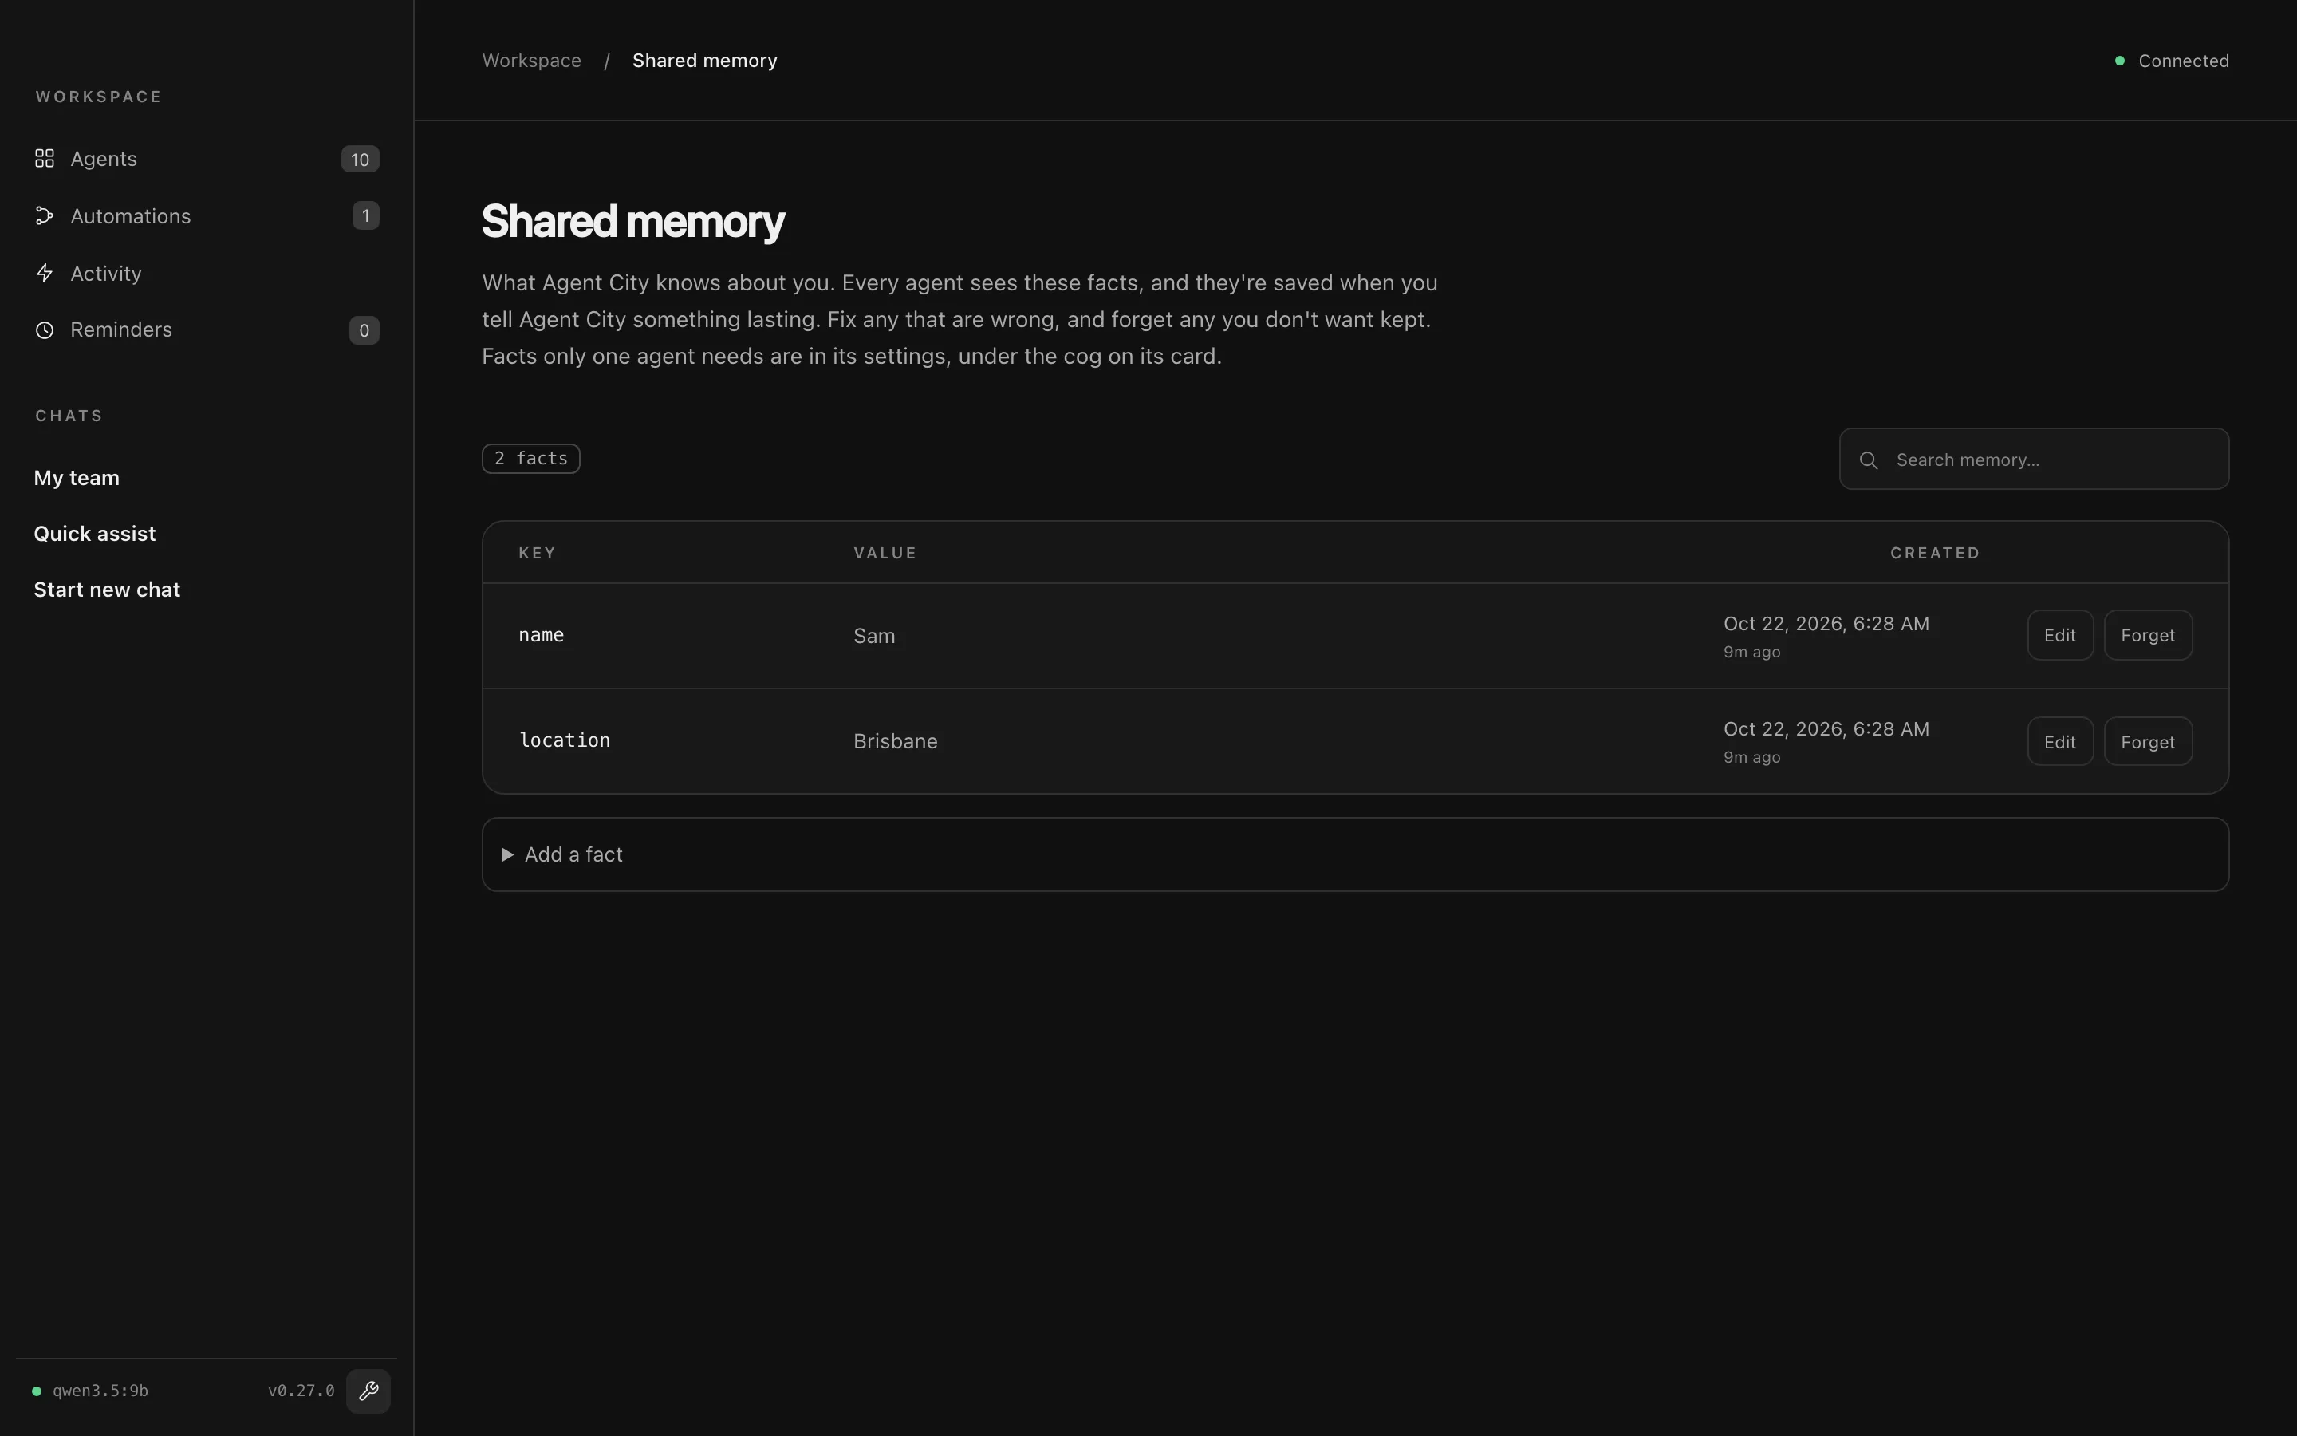Click the green Connected status dot

2119,61
